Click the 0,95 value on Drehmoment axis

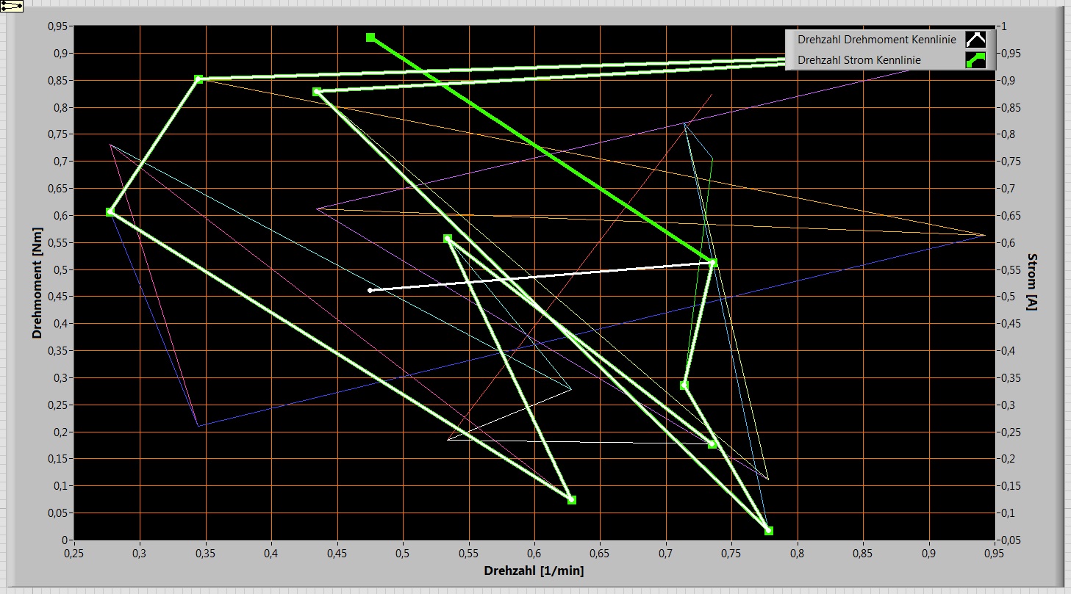pos(59,26)
